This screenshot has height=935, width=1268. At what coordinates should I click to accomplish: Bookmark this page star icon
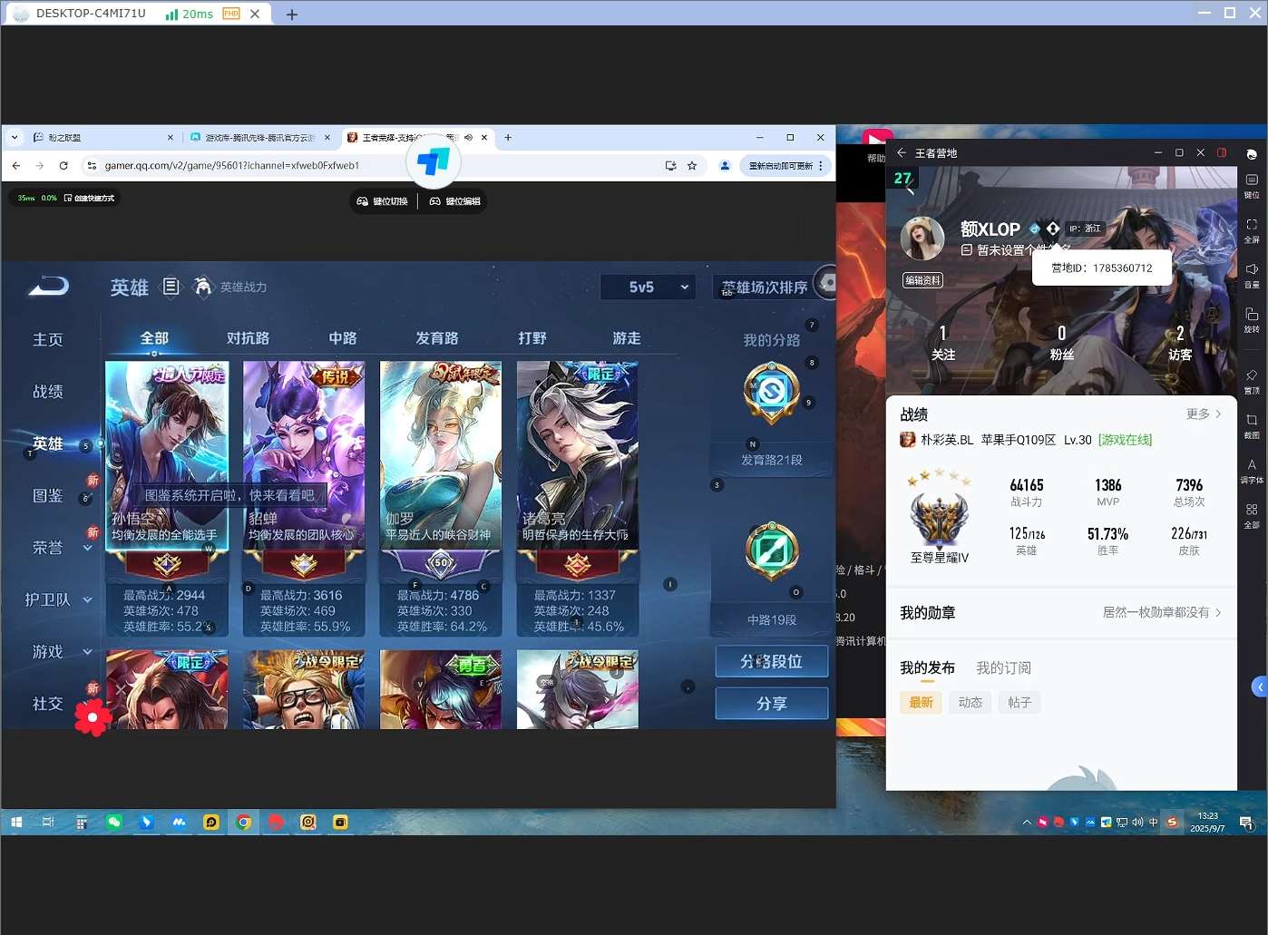[x=692, y=165]
